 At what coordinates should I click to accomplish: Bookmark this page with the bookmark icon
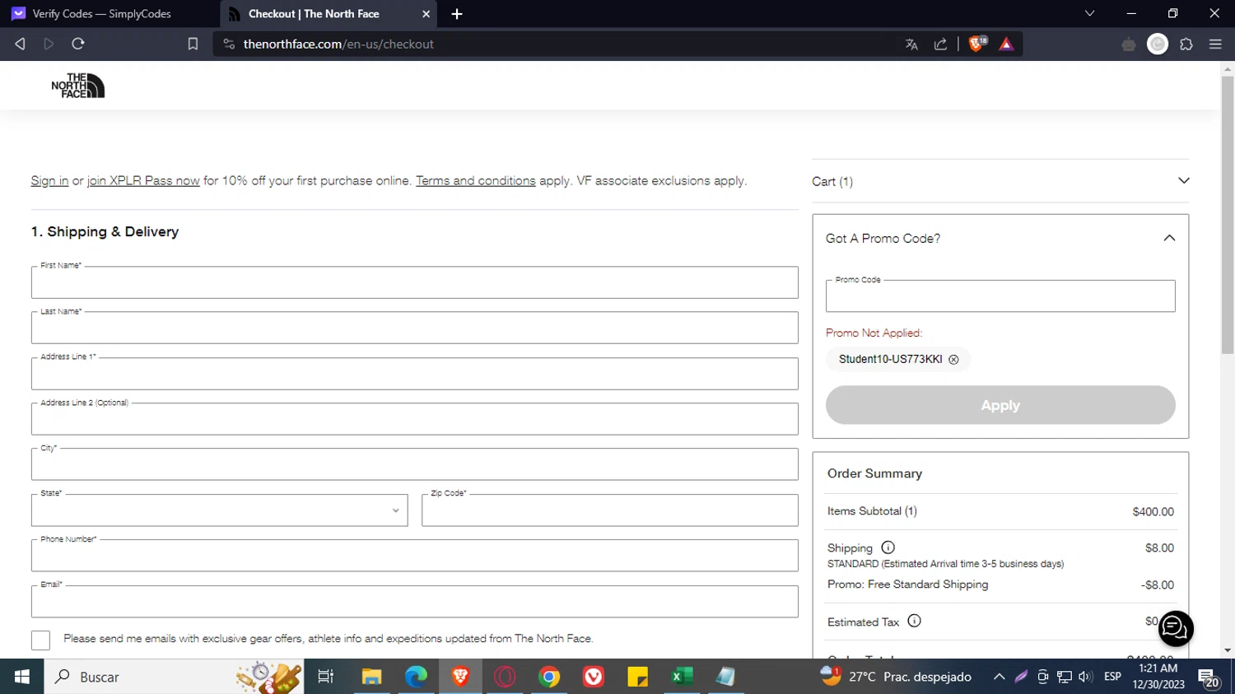[193, 44]
